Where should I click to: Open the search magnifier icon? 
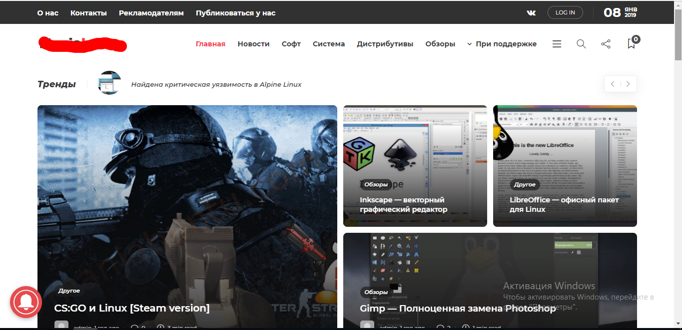coord(581,44)
